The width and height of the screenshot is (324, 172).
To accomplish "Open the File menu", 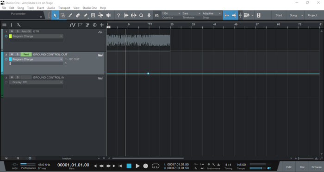I will (4, 8).
